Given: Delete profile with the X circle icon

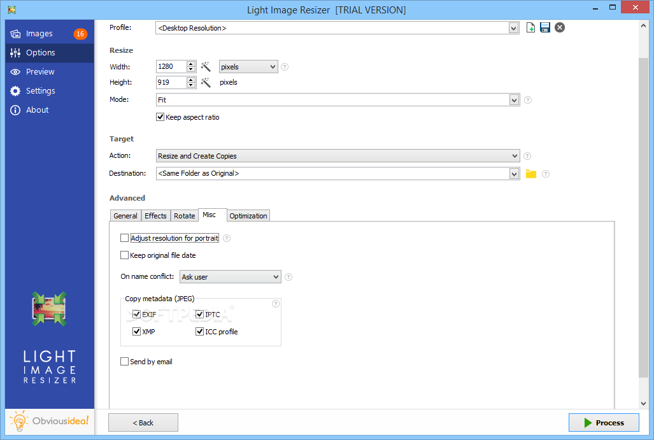Looking at the screenshot, I should tap(560, 27).
